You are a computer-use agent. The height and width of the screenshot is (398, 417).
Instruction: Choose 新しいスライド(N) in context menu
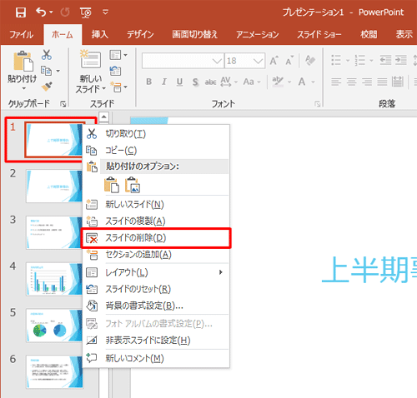(156, 205)
